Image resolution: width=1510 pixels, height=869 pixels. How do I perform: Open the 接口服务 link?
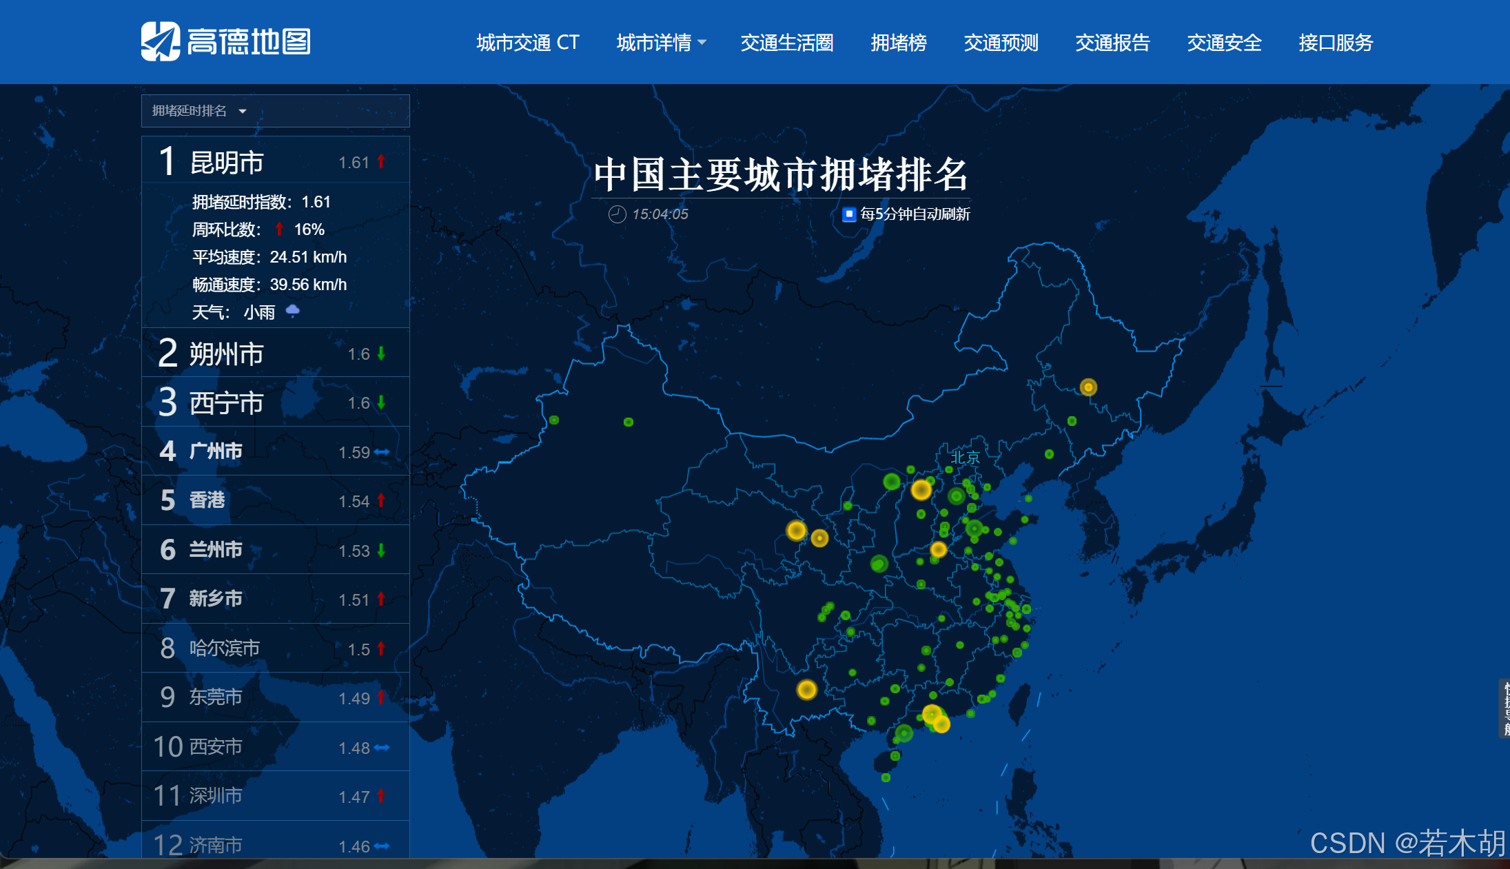[1335, 43]
